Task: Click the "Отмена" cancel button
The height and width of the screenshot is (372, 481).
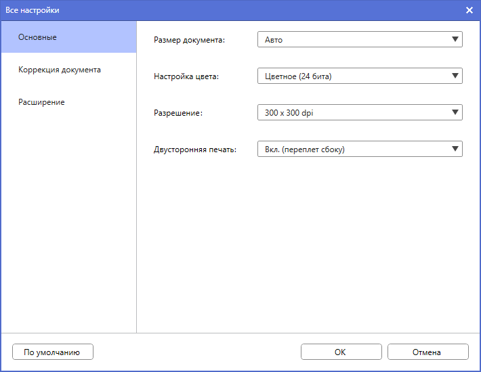Action: (427, 352)
